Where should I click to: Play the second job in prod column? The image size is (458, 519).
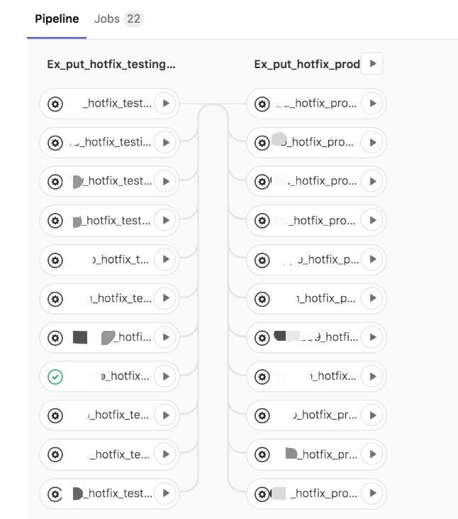(x=372, y=143)
